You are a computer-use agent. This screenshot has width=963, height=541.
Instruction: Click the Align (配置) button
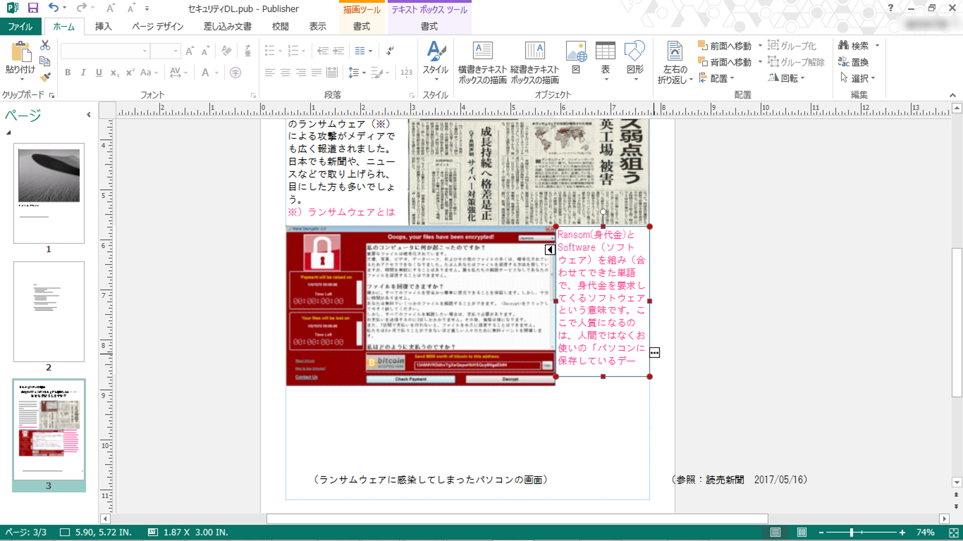[717, 78]
